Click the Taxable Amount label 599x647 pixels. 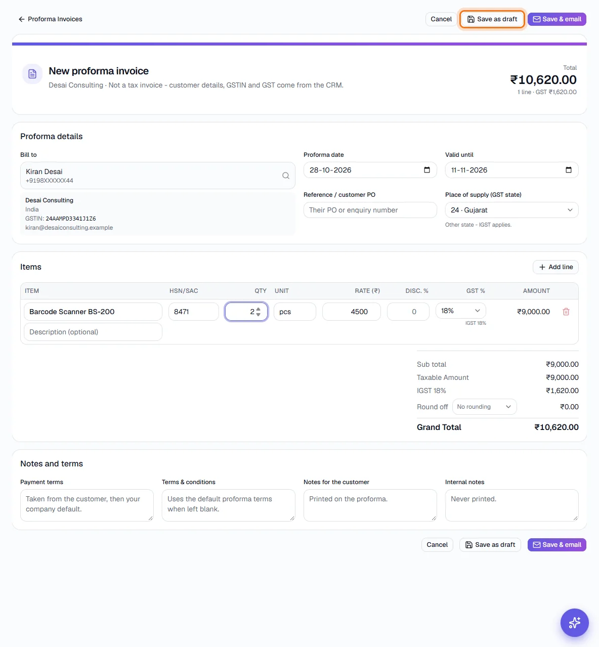point(443,377)
